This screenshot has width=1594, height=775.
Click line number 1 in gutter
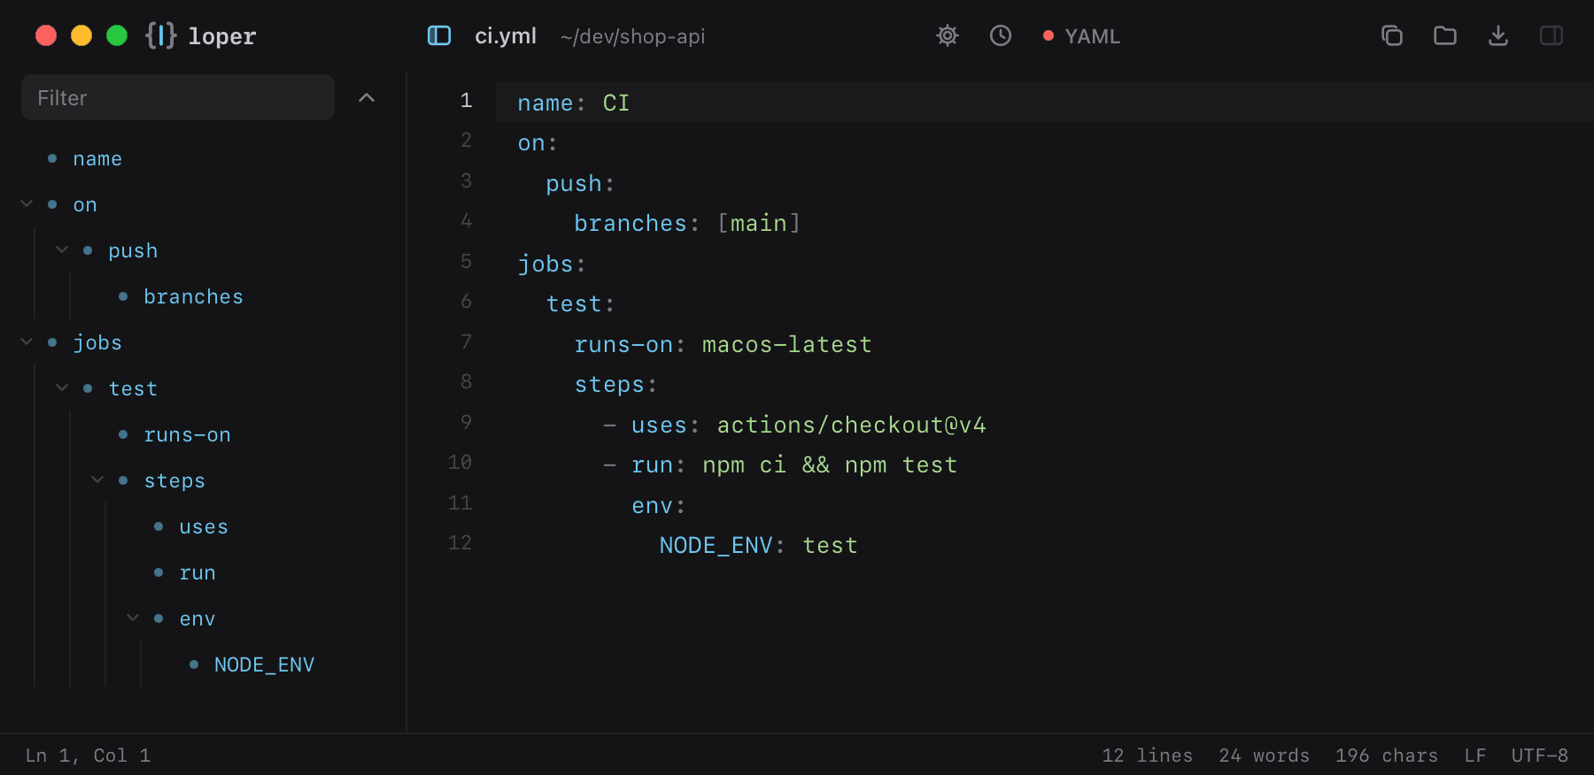click(466, 101)
